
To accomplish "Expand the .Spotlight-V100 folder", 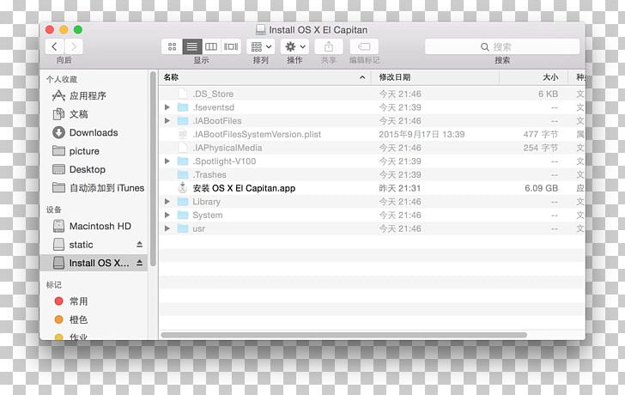I will pos(167,161).
